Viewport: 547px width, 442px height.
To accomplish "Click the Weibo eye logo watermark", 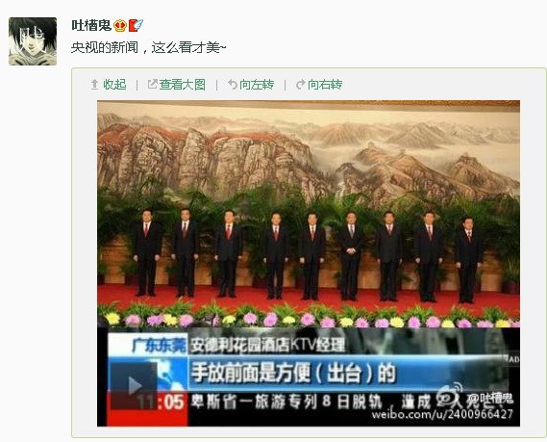I will pyautogui.click(x=451, y=396).
